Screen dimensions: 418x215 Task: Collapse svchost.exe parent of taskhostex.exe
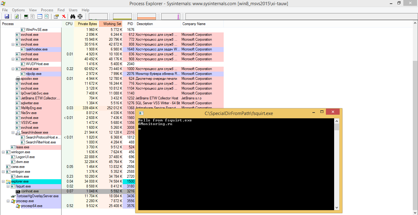point(13,44)
